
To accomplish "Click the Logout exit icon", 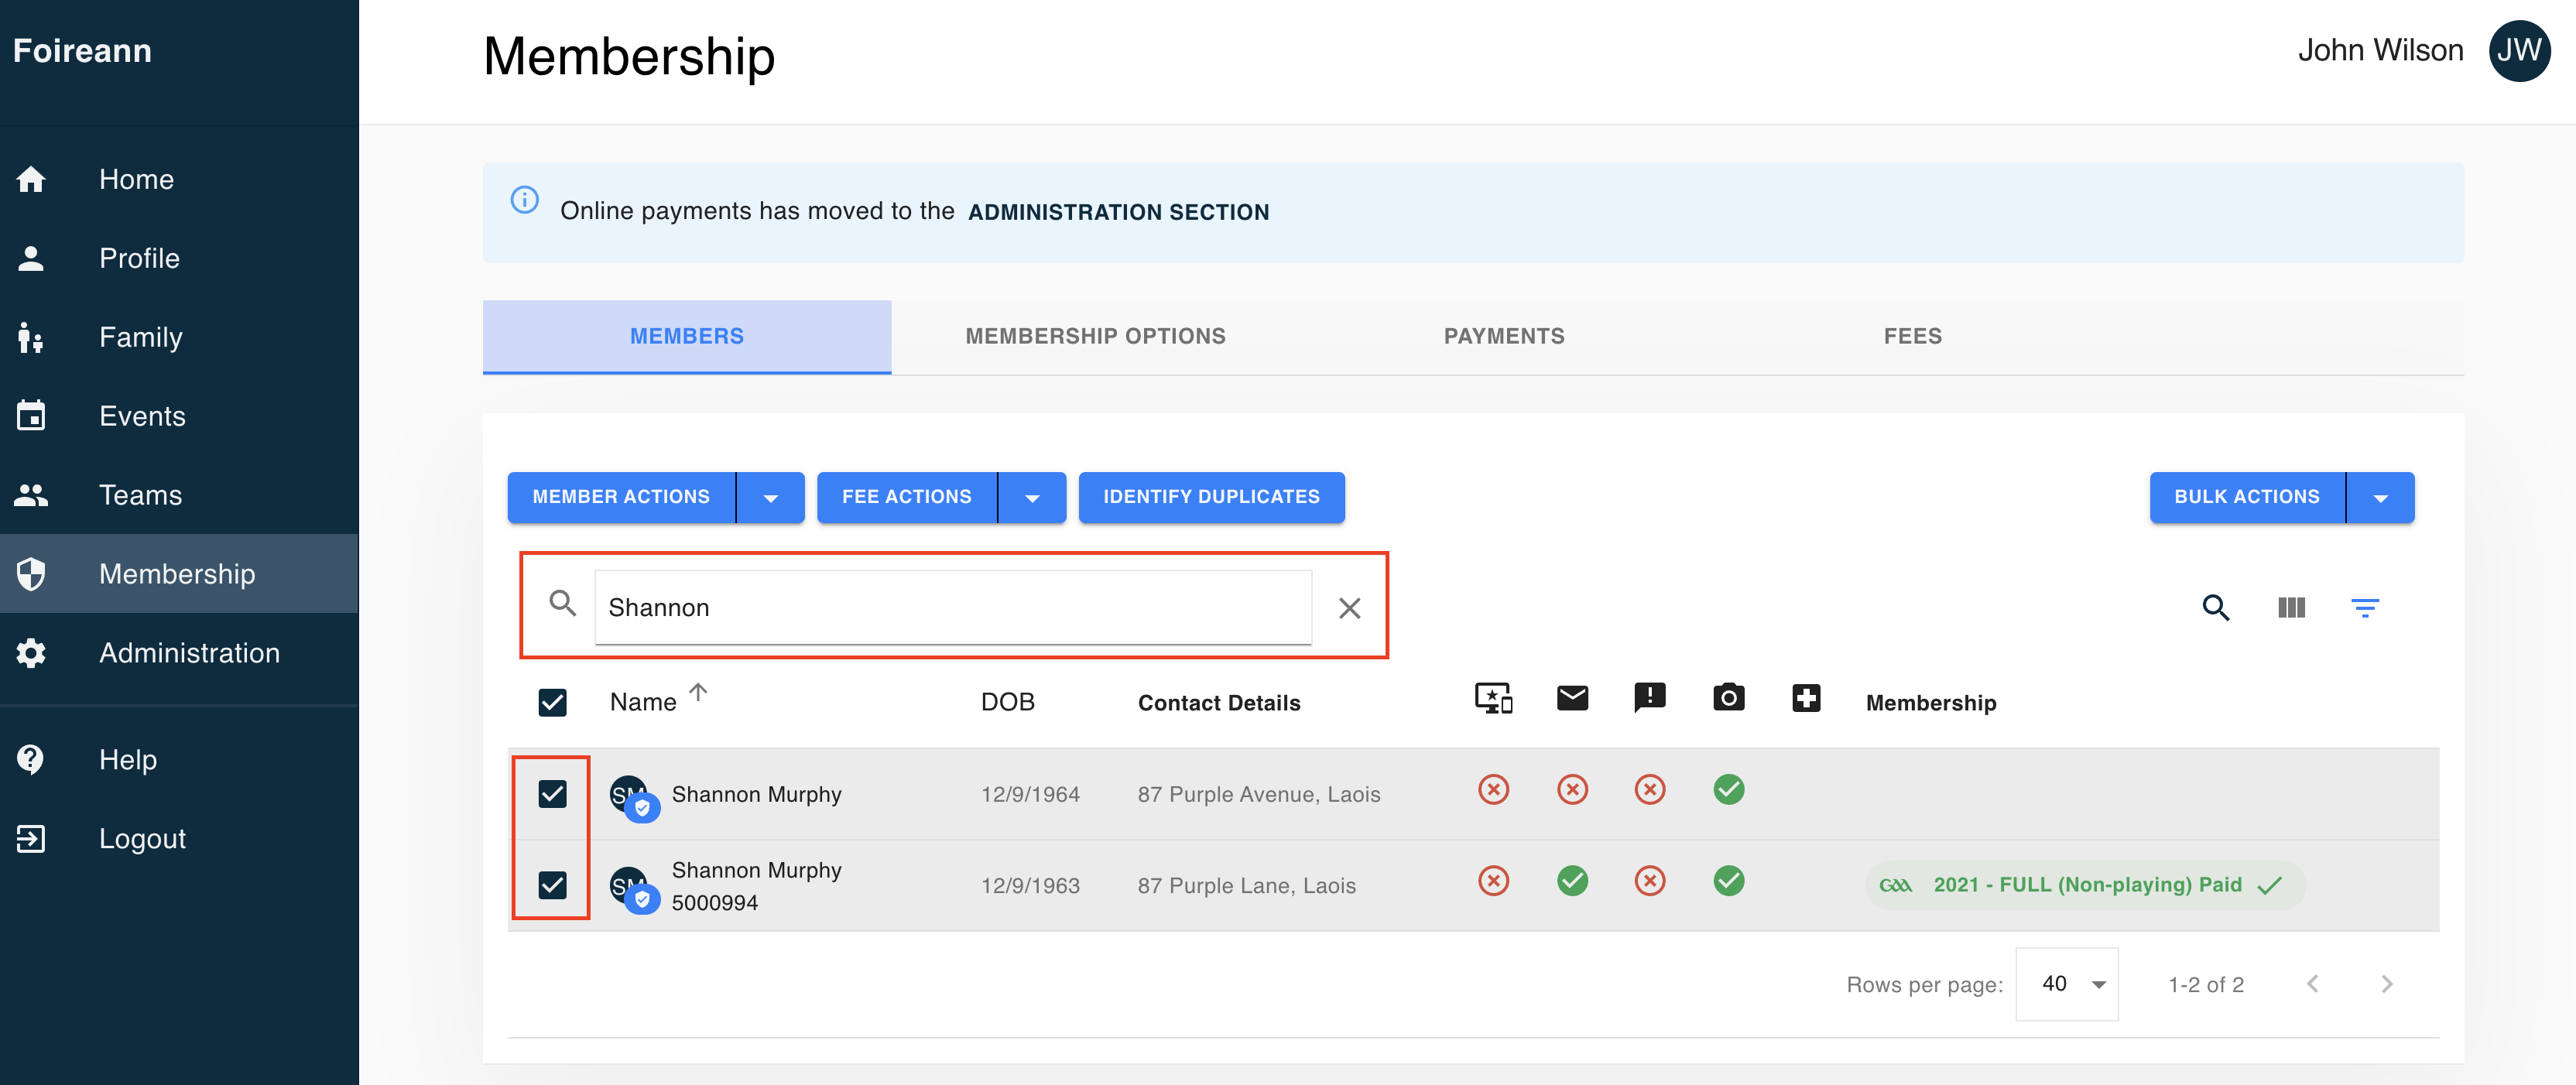I will click(x=31, y=838).
